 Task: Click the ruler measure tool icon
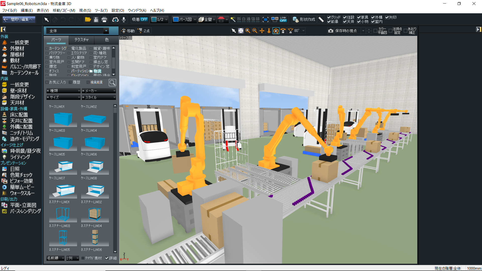click(321, 20)
